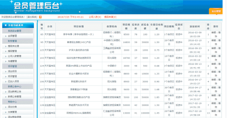Click 编辑 for project number 106
The image size is (228, 118).
coord(213,80)
